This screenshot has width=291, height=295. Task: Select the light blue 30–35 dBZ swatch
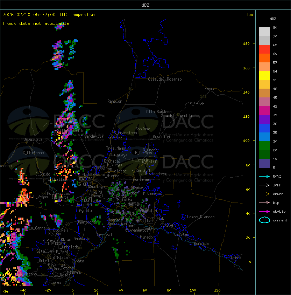[x=264, y=137]
